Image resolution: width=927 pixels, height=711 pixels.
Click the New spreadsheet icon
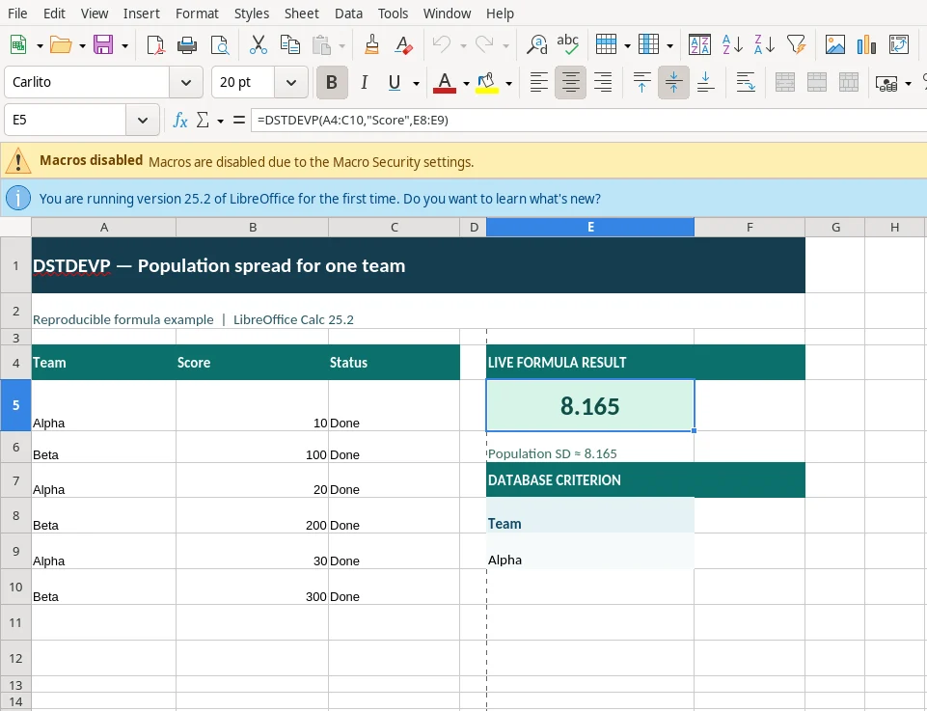tap(18, 45)
